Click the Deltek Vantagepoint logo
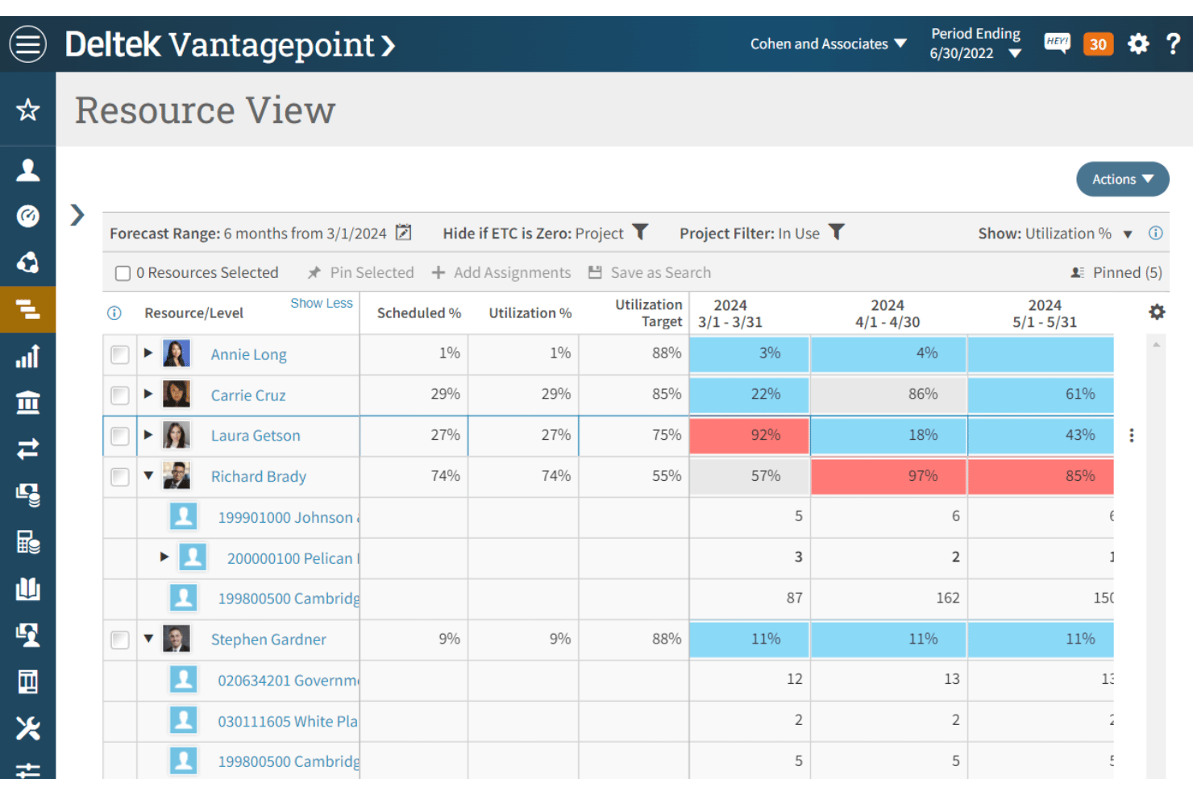 click(230, 44)
